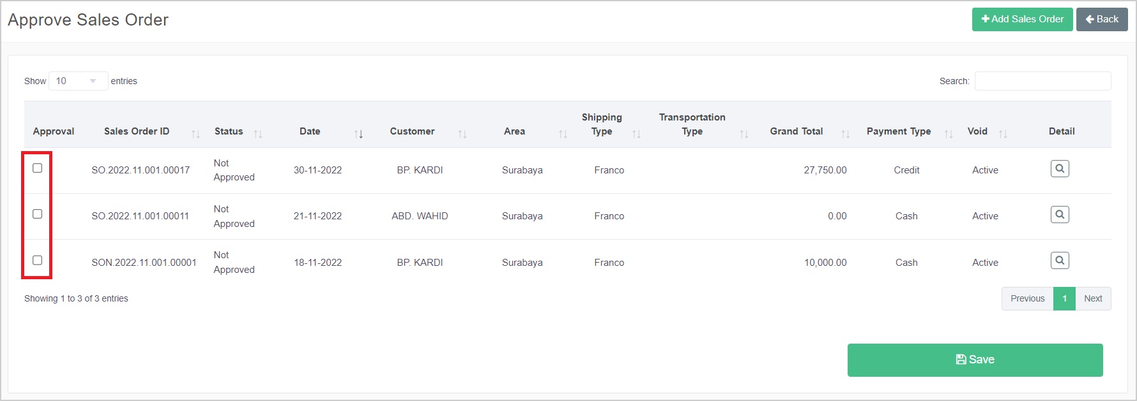Open detail magnifier for order SO.2022.11.001.00011
Image resolution: width=1137 pixels, height=401 pixels.
(1059, 215)
